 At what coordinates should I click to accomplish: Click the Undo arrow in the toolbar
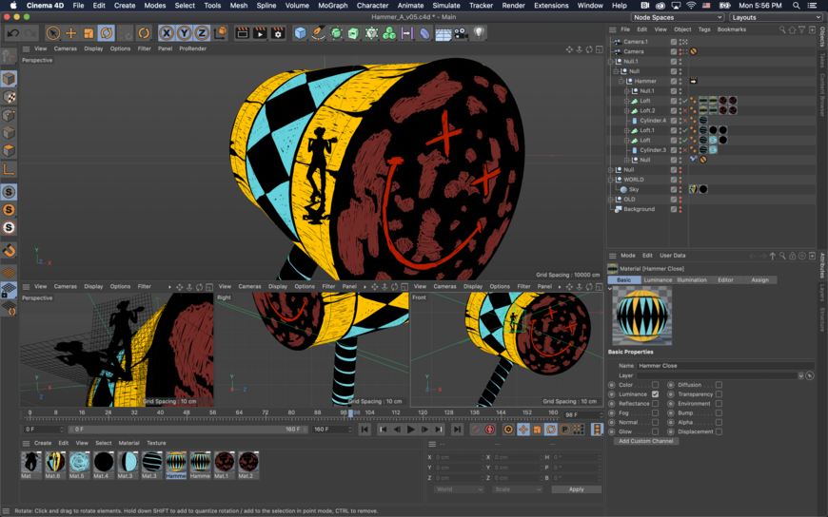tap(11, 33)
